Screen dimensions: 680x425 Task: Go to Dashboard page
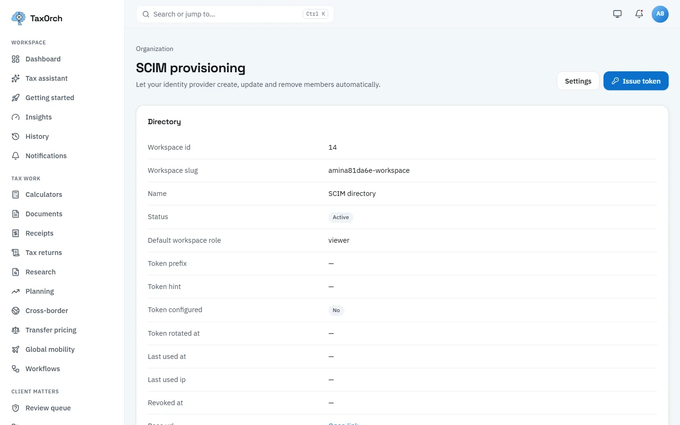(43, 59)
